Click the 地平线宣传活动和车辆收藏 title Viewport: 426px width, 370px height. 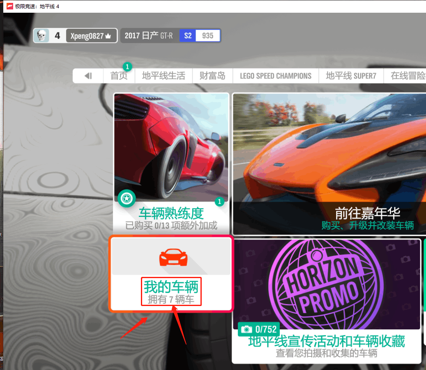pos(327,342)
